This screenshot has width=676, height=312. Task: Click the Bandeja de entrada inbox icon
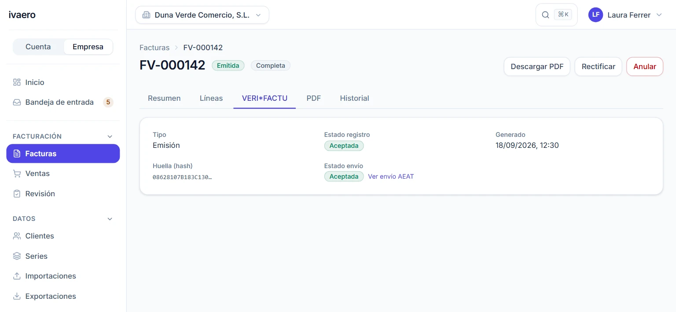coord(17,102)
